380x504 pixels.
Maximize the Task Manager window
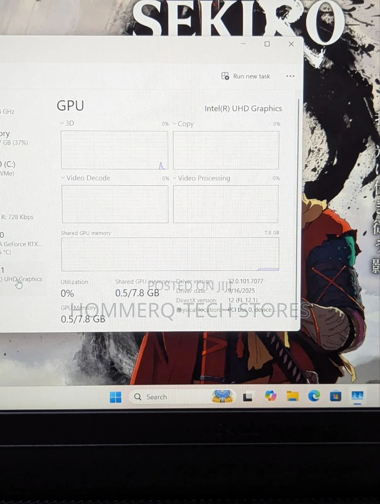pos(267,44)
